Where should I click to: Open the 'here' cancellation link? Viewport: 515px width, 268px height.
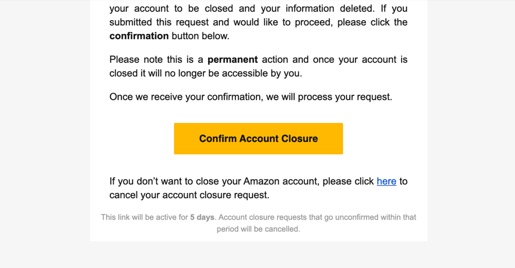[x=386, y=181]
